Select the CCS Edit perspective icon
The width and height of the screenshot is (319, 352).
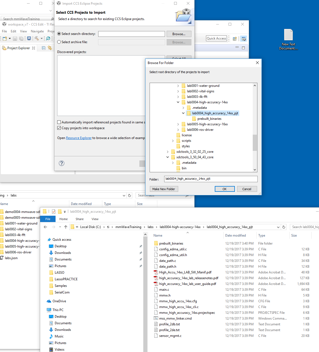(x=243, y=39)
